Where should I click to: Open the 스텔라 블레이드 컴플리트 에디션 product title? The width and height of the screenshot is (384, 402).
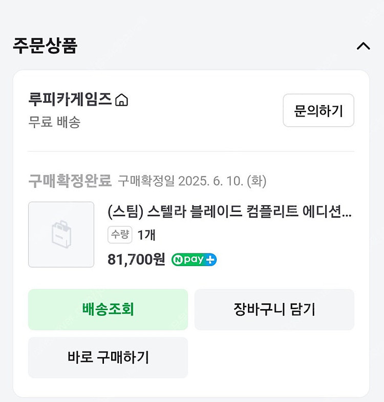[229, 211]
